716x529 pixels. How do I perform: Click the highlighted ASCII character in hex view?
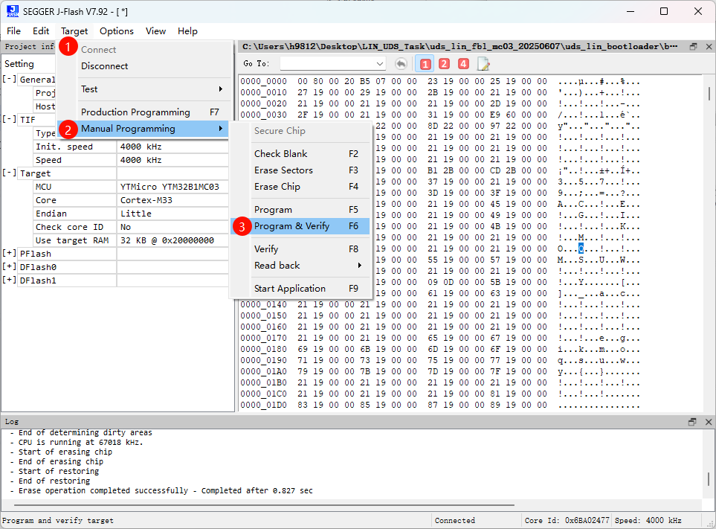pyautogui.click(x=581, y=249)
